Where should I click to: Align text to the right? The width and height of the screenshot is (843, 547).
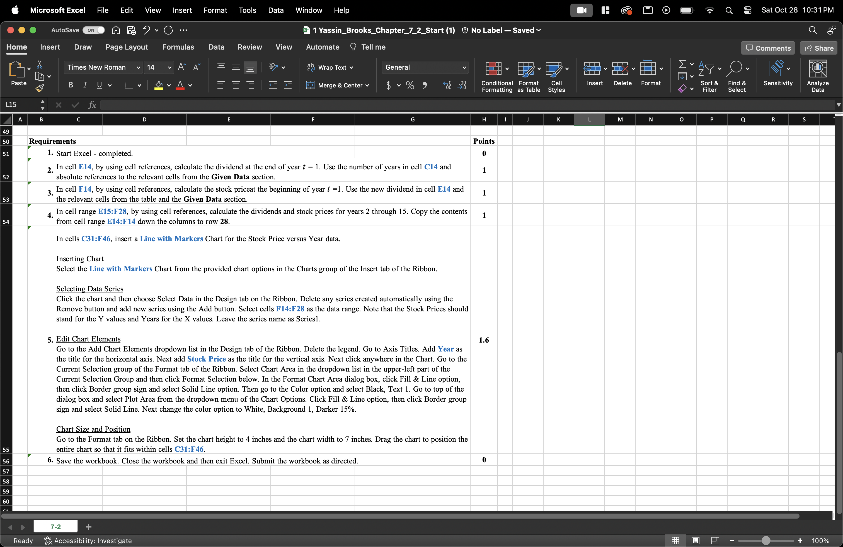pos(250,85)
